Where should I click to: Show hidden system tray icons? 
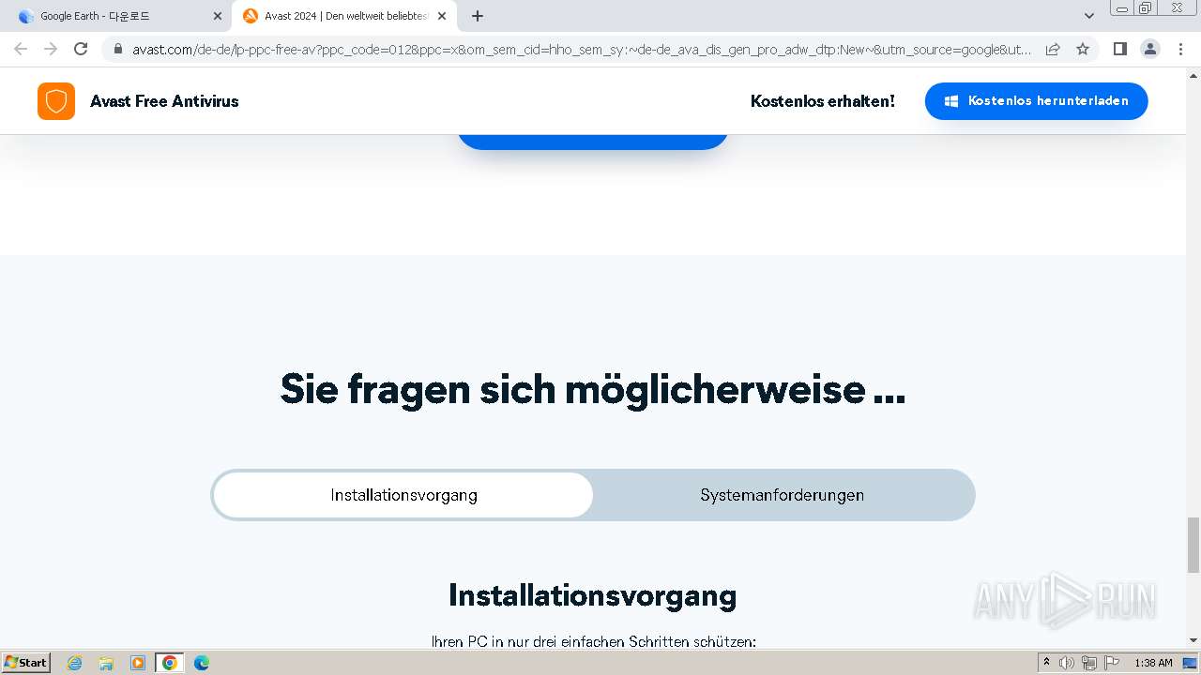tap(1047, 663)
